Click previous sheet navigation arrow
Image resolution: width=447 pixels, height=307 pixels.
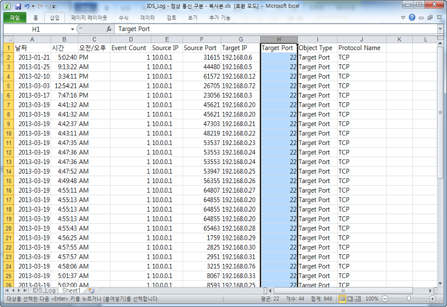click(13, 290)
